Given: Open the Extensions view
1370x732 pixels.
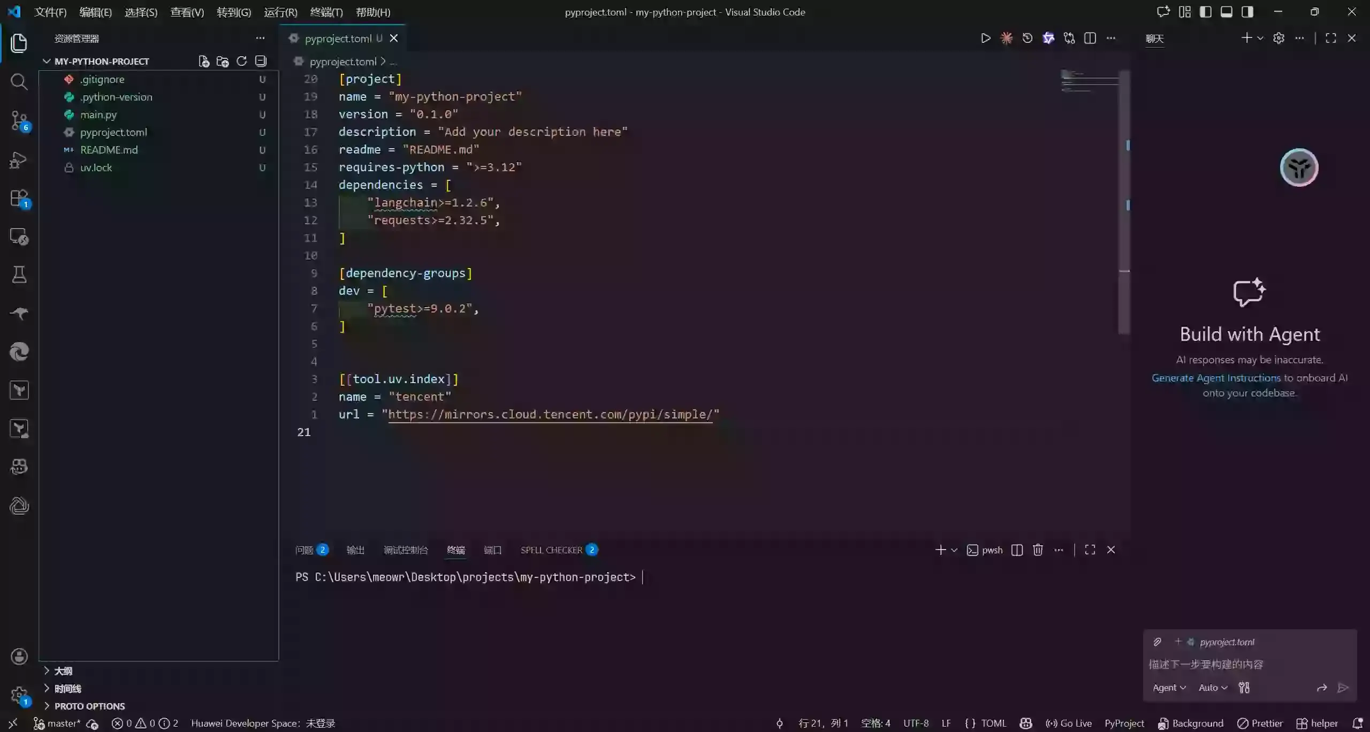Looking at the screenshot, I should pyautogui.click(x=19, y=198).
